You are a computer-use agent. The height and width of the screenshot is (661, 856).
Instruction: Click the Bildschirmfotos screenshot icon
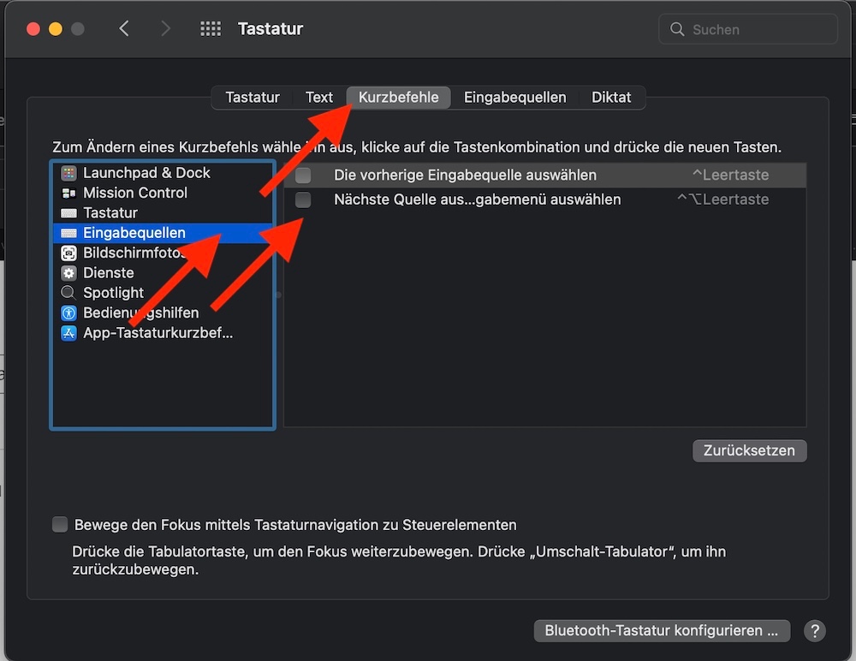click(69, 253)
